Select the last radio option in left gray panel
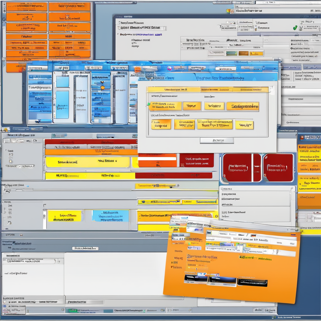 [10, 161]
